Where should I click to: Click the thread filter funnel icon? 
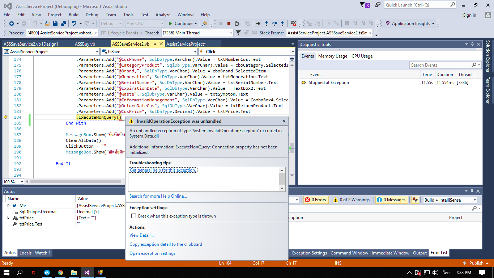pyautogui.click(x=239, y=33)
